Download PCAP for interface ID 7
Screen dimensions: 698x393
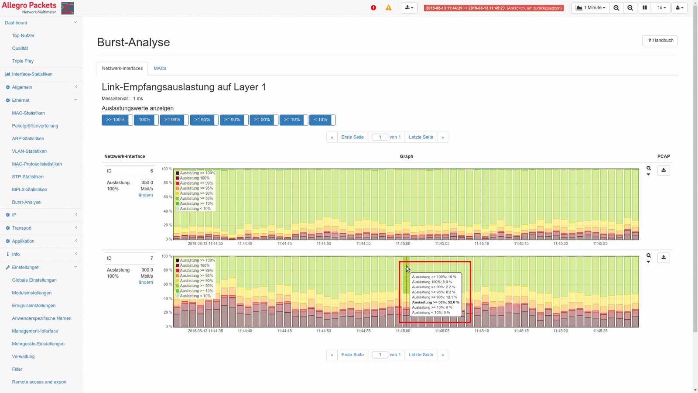coord(664,258)
